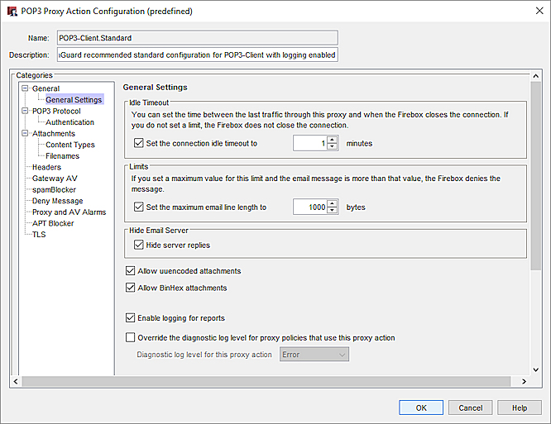Open the Filenames category
Screen dimensions: 551x424
(x=63, y=156)
